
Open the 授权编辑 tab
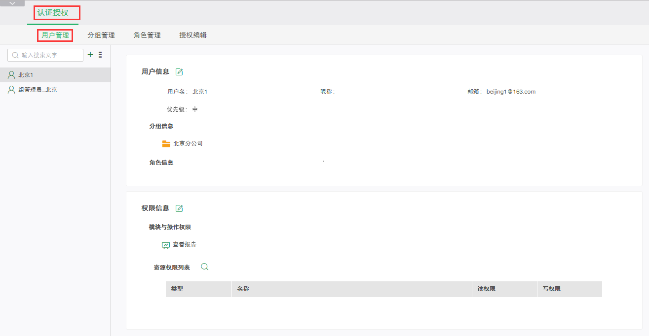[x=193, y=35]
